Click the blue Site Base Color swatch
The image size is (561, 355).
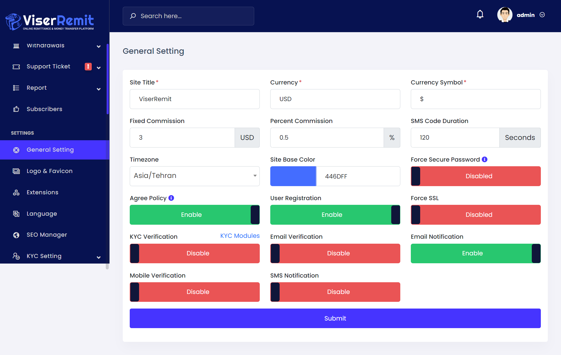[x=293, y=176]
